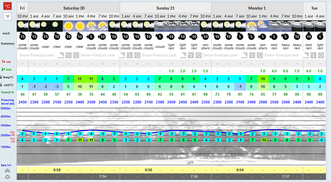Screen dimensions: 331x182
Task: Click the Saturday sunrise time 6:58
Action: (x=57, y=170)
